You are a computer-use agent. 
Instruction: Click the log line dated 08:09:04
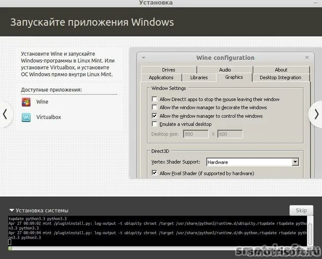coord(158,235)
